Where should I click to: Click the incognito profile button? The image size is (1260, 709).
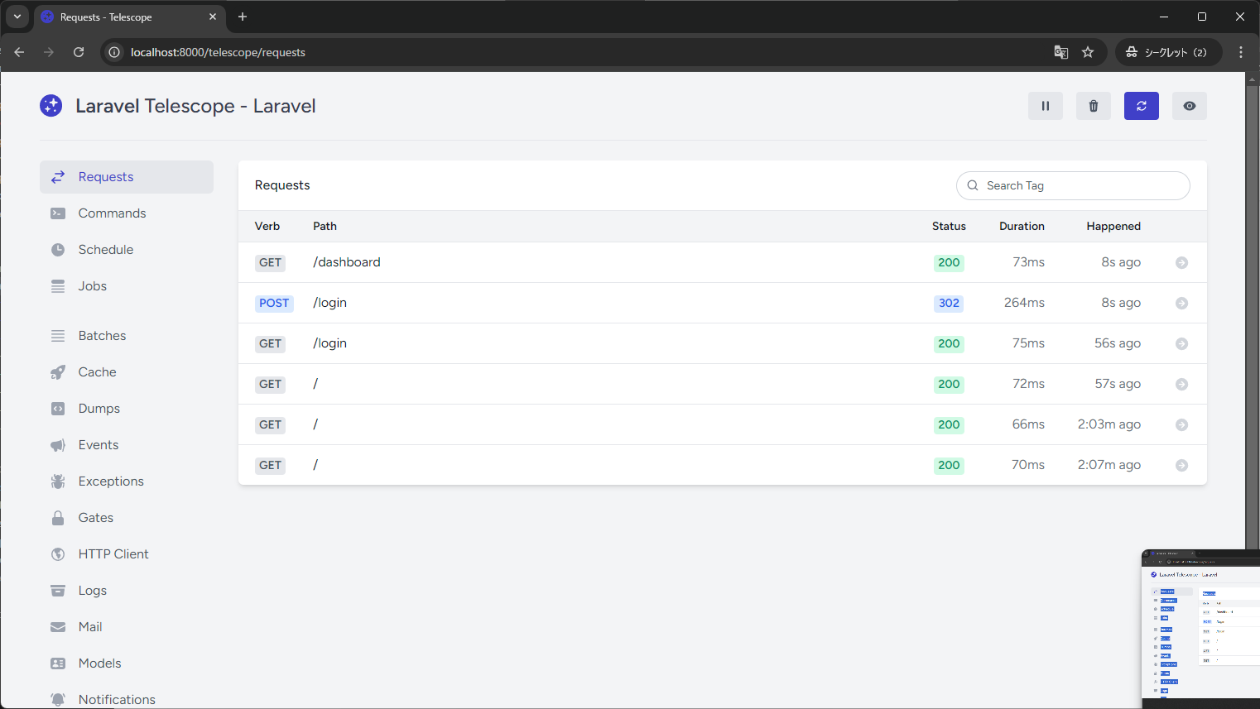1168,52
